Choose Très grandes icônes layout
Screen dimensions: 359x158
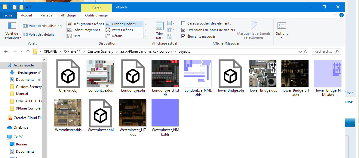coord(86,24)
